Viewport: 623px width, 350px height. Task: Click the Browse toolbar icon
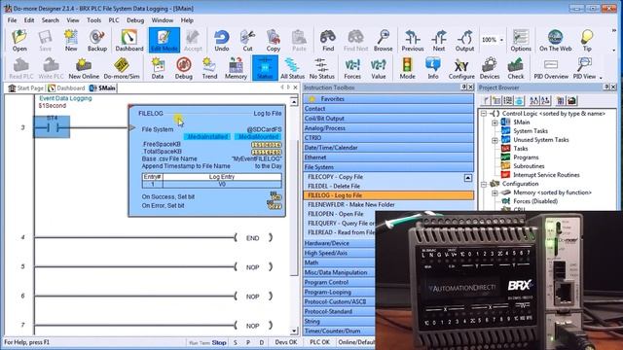pyautogui.click(x=383, y=40)
